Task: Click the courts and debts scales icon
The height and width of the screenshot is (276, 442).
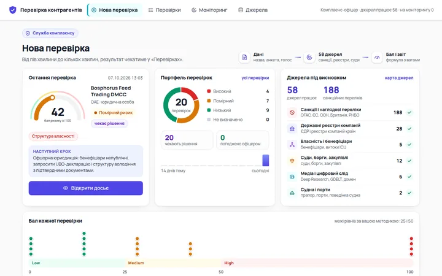Action: (x=292, y=161)
